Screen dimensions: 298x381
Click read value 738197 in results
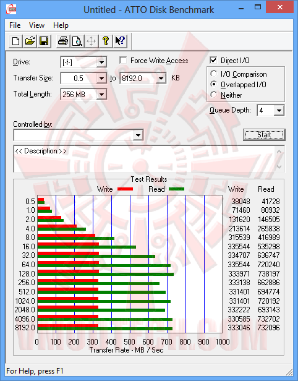click(268, 274)
